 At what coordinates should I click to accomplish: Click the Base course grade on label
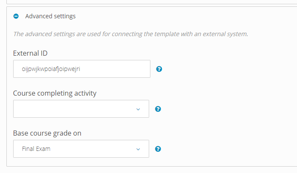point(47,133)
